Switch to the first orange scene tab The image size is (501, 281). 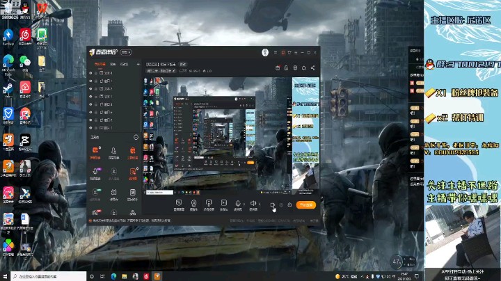click(100, 64)
